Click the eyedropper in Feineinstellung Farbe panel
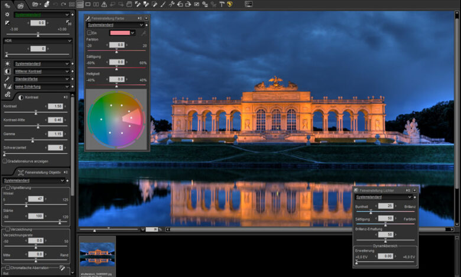The height and width of the screenshot is (277, 461). click(x=143, y=33)
